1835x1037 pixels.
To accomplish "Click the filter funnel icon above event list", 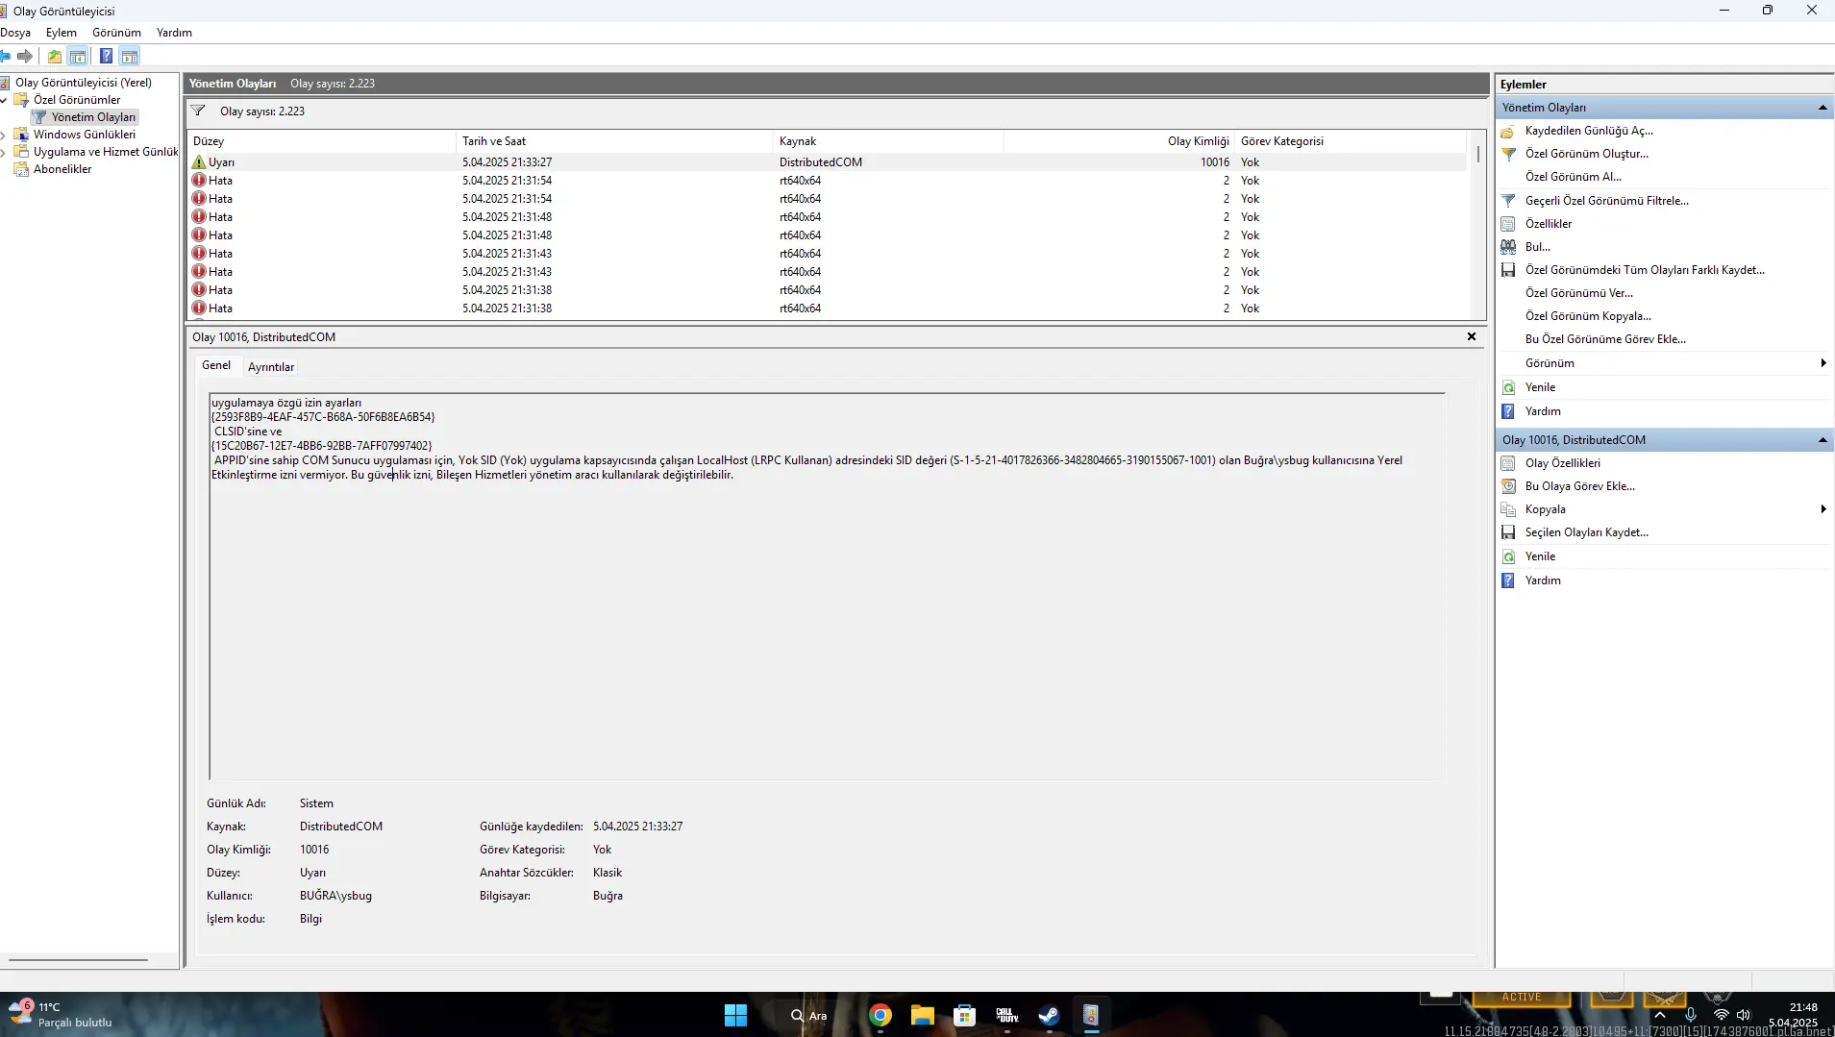I will click(198, 111).
